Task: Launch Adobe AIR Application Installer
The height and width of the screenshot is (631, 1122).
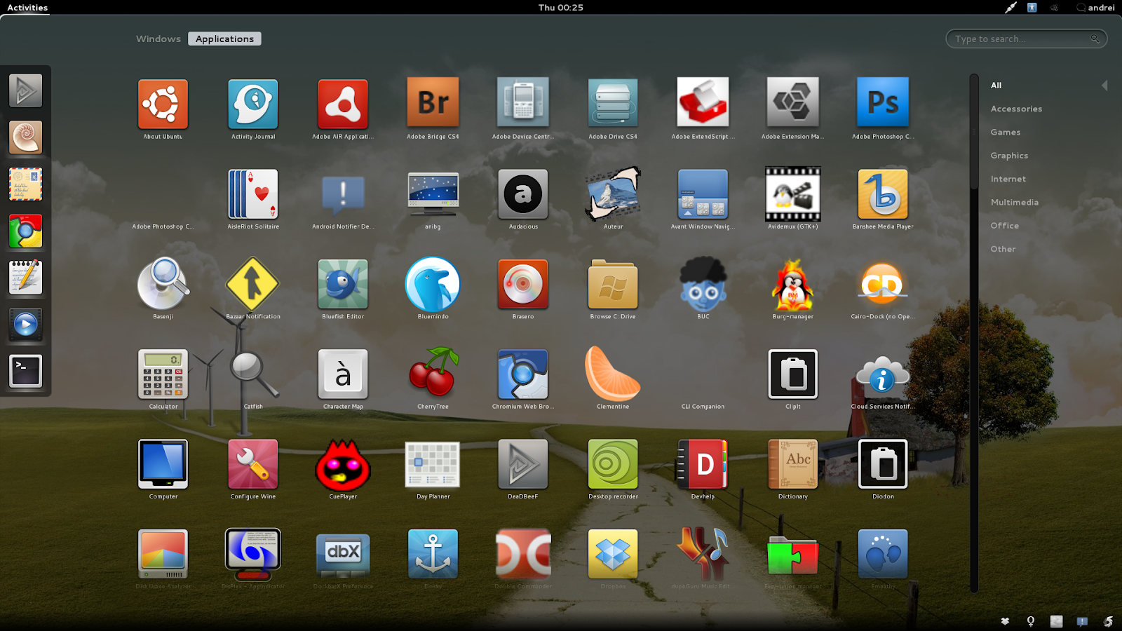Action: coord(343,104)
